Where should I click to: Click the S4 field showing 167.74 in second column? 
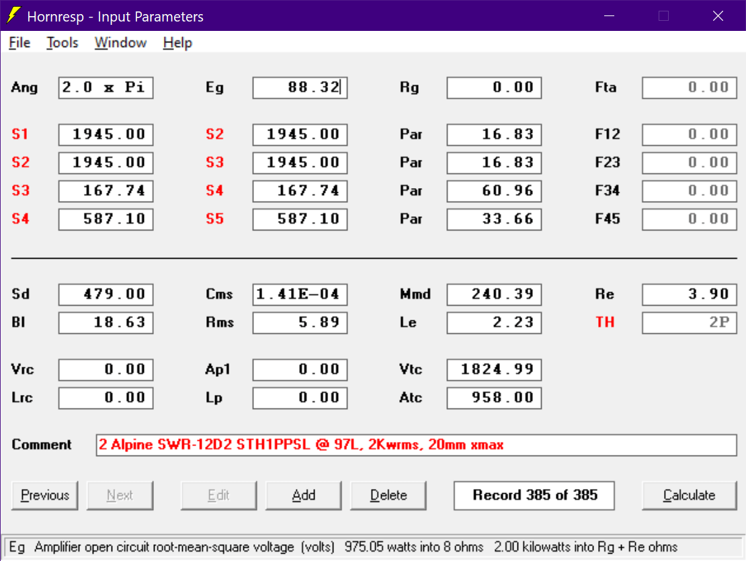pyautogui.click(x=300, y=191)
